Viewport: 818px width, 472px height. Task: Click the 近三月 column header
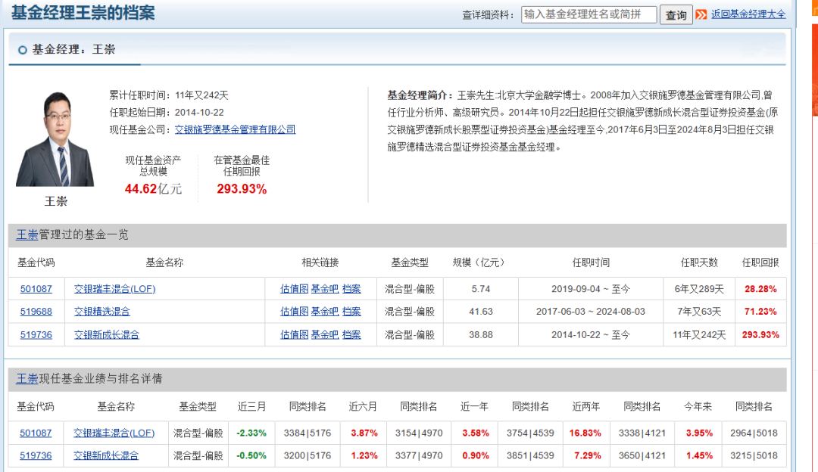coord(251,406)
